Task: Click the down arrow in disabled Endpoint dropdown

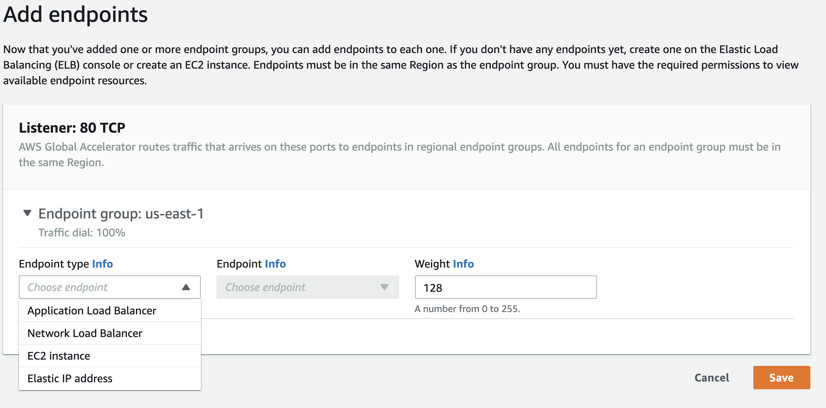Action: 384,287
